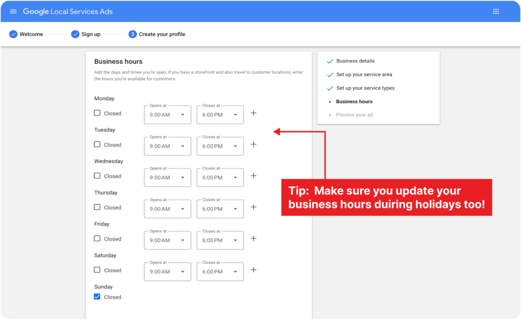Open Business details in the checklist

pyautogui.click(x=355, y=61)
